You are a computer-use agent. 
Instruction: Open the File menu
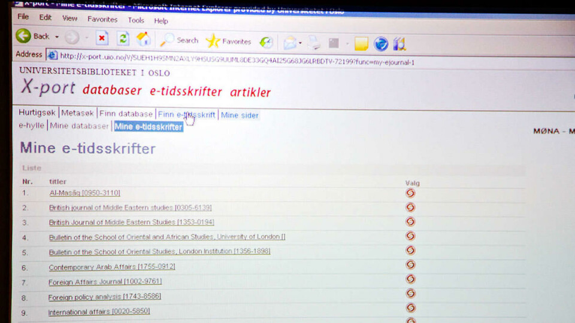[x=23, y=17]
